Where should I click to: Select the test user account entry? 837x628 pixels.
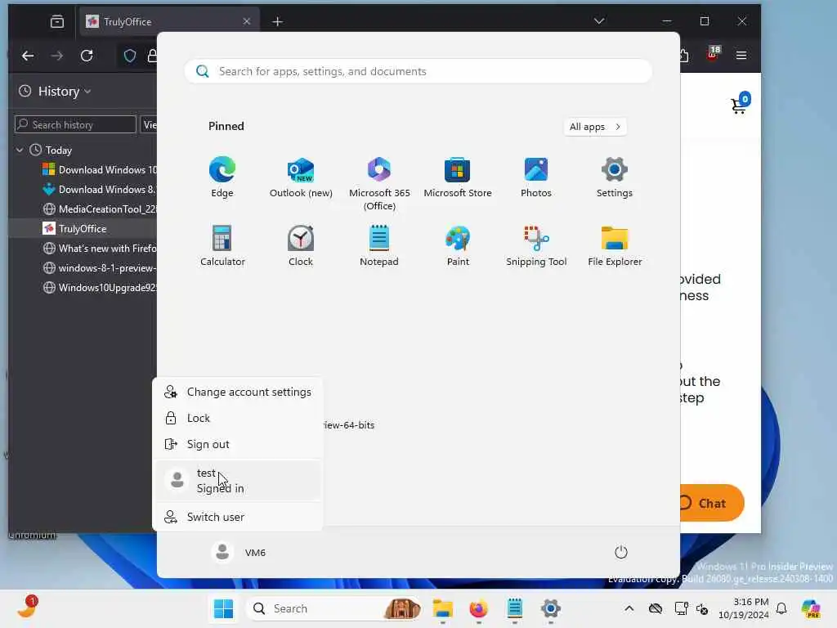tap(238, 481)
